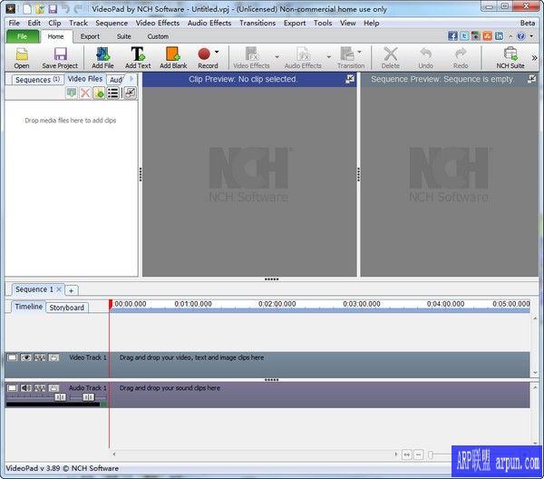
Task: Click the Redo toolbar button
Action: pyautogui.click(x=461, y=58)
